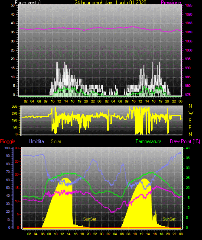Select the 'Dew Point (°C)' legend label
The height and width of the screenshot is (240, 202).
point(185,141)
